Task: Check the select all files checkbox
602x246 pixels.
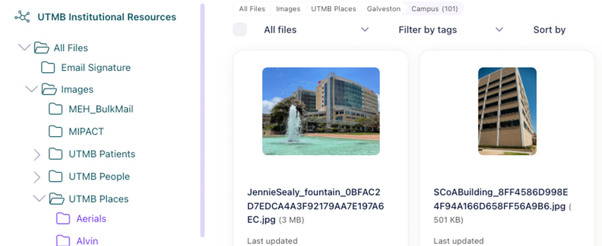Action: (240, 30)
